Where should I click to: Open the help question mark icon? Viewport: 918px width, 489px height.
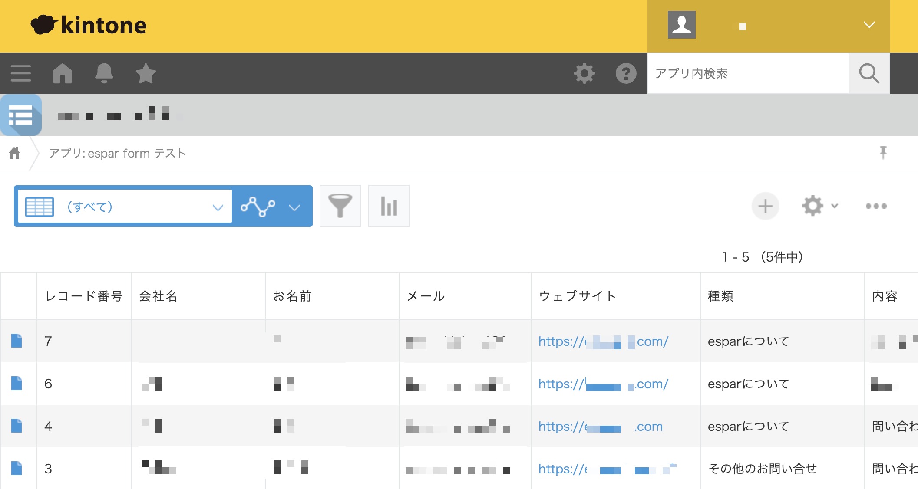tap(626, 73)
